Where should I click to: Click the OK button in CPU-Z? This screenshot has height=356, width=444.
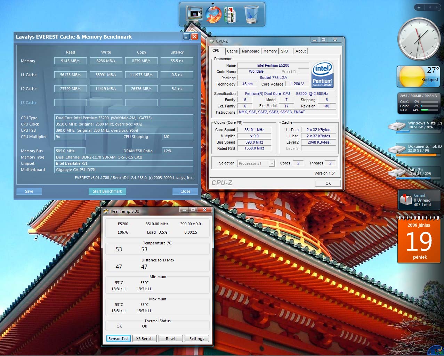(328, 183)
